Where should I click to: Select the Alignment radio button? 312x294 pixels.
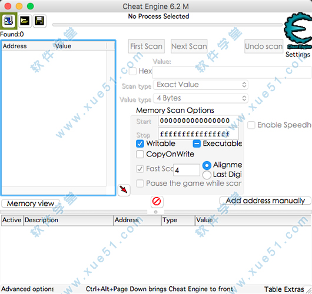tap(207, 165)
